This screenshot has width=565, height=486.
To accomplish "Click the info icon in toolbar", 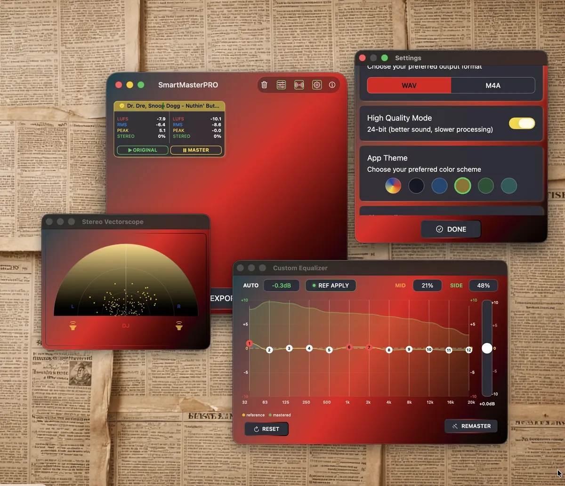I will (332, 85).
